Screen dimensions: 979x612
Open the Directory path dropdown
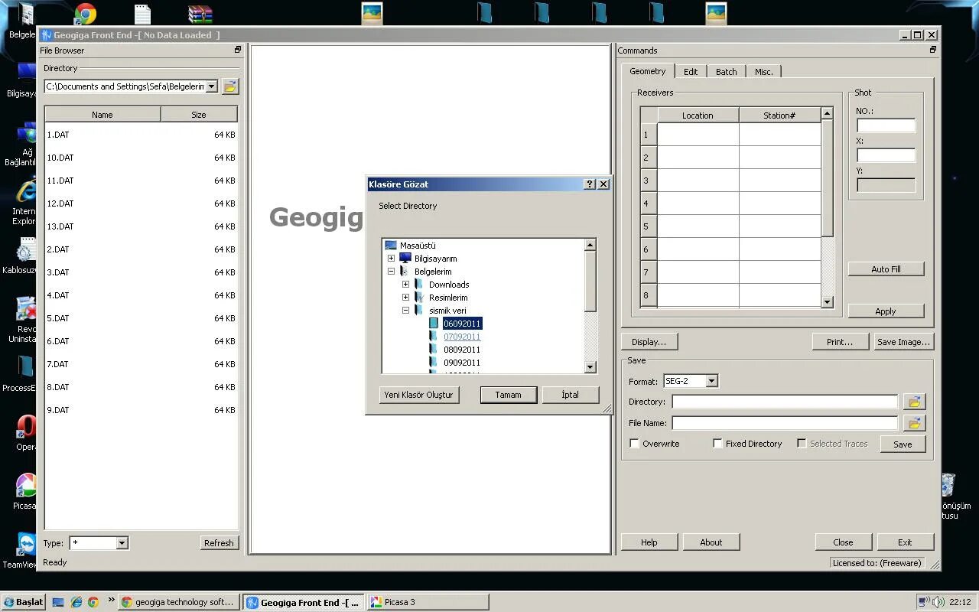point(211,86)
